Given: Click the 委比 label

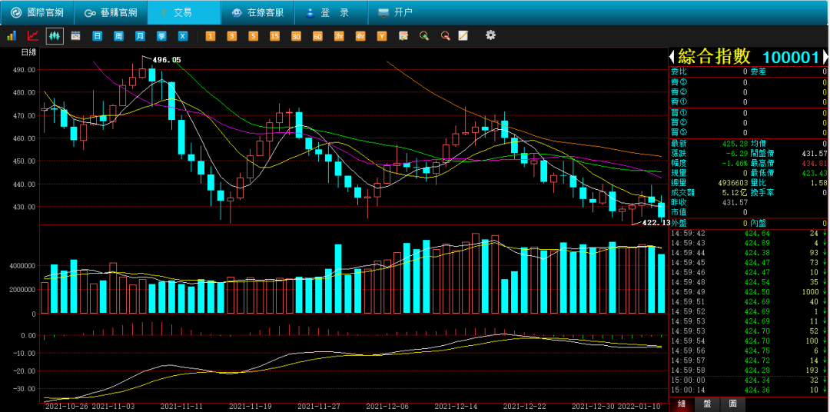Looking at the screenshot, I should point(679,71).
